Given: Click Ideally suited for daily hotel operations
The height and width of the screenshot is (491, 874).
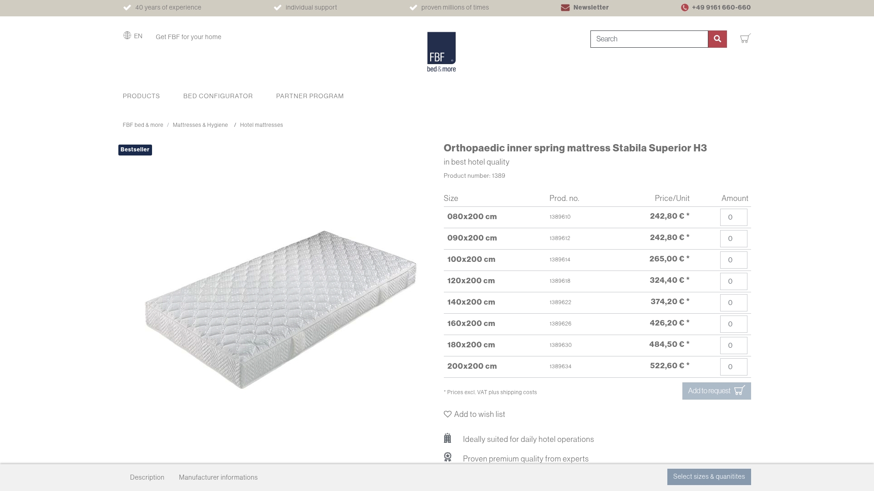Looking at the screenshot, I should click(528, 440).
